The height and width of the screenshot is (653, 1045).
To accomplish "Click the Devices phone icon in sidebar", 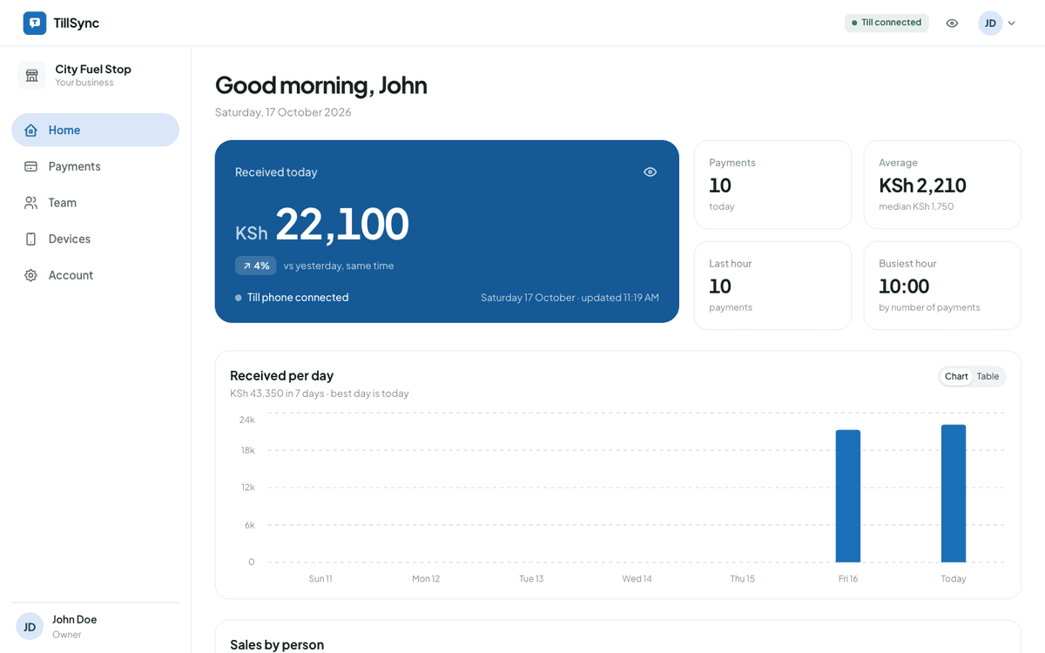I will 30,239.
